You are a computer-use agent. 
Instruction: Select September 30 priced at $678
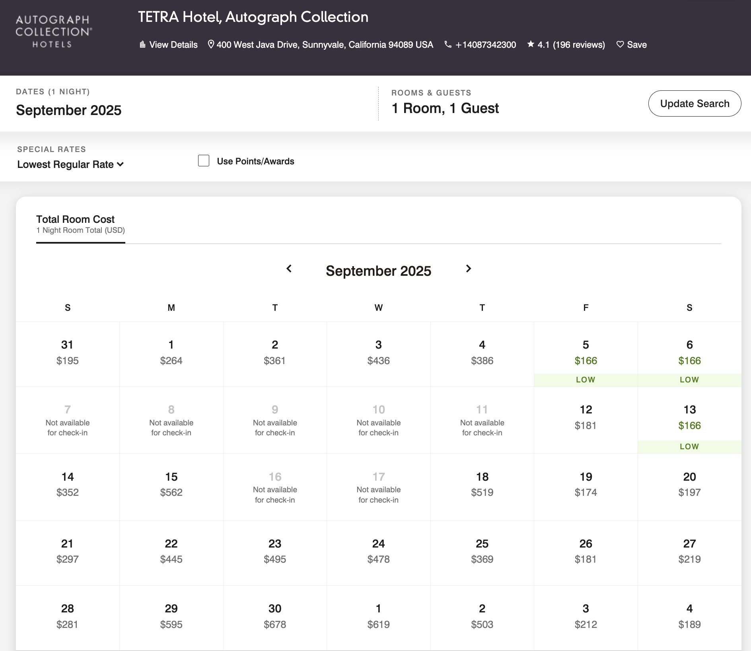pos(275,618)
